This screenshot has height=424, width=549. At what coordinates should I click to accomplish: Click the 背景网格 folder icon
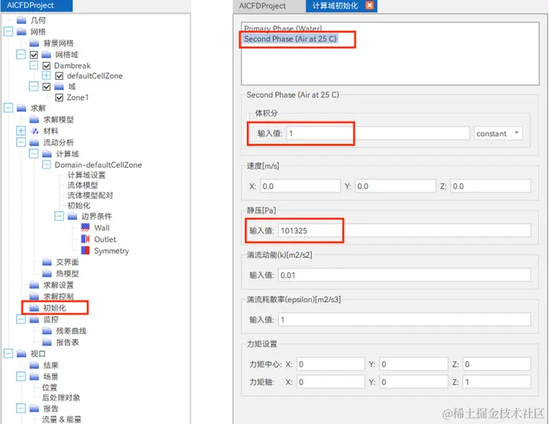click(x=34, y=43)
